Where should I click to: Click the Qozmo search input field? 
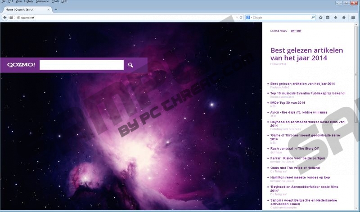click(x=81, y=65)
